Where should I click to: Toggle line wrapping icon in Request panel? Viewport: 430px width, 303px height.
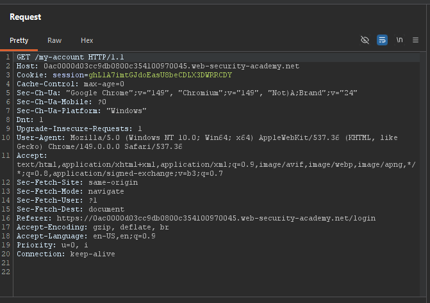pyautogui.click(x=382, y=40)
